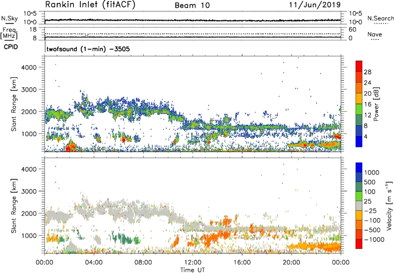Click the "Time UT" axis label
The width and height of the screenshot is (394, 273).
(x=193, y=270)
